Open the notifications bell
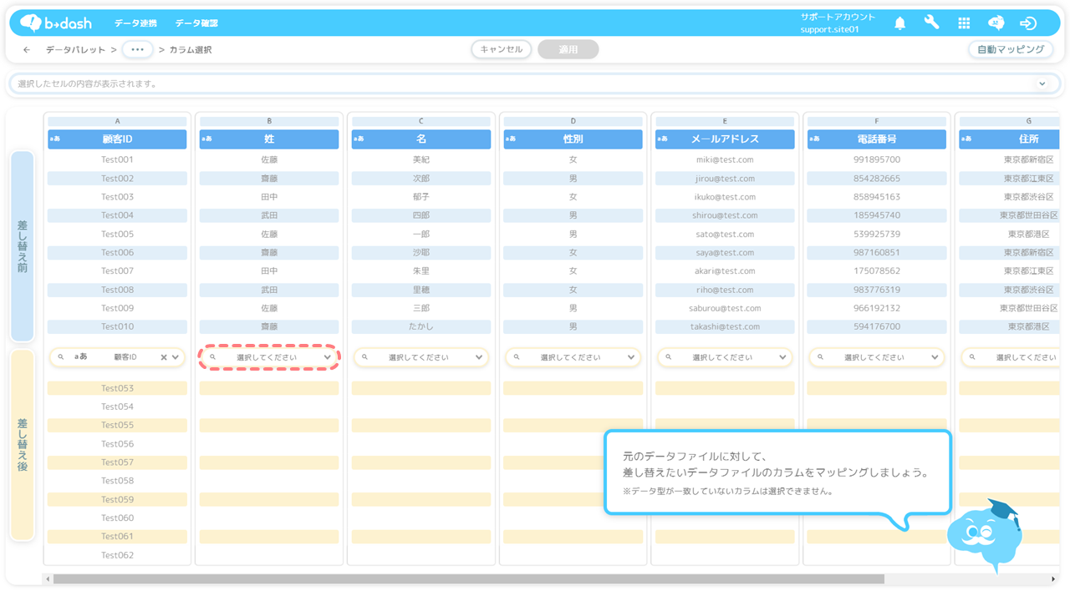 (899, 23)
